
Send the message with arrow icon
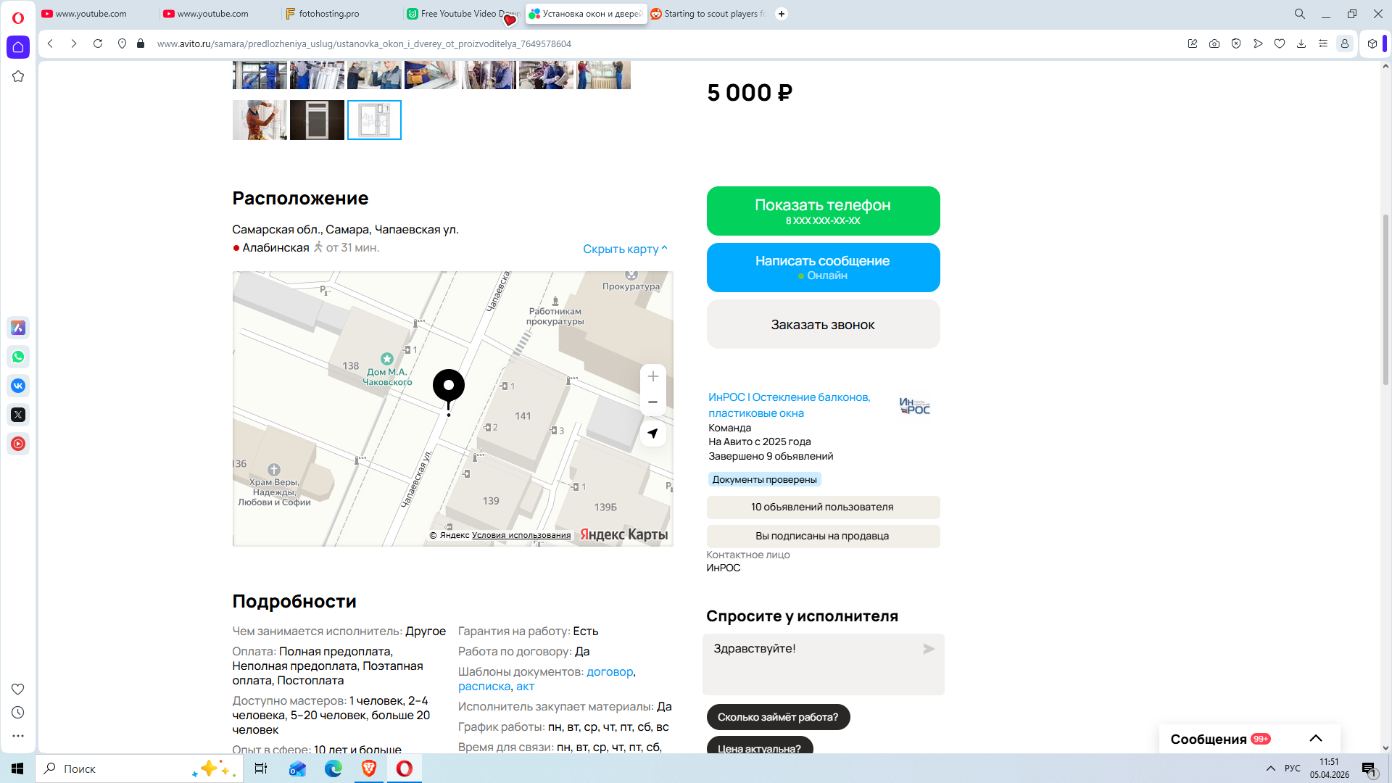pyautogui.click(x=928, y=649)
